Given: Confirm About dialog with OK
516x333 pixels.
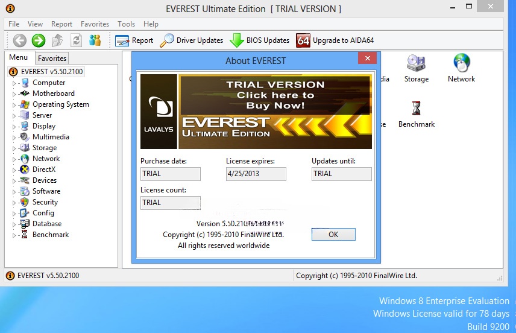Looking at the screenshot, I should click(x=333, y=234).
